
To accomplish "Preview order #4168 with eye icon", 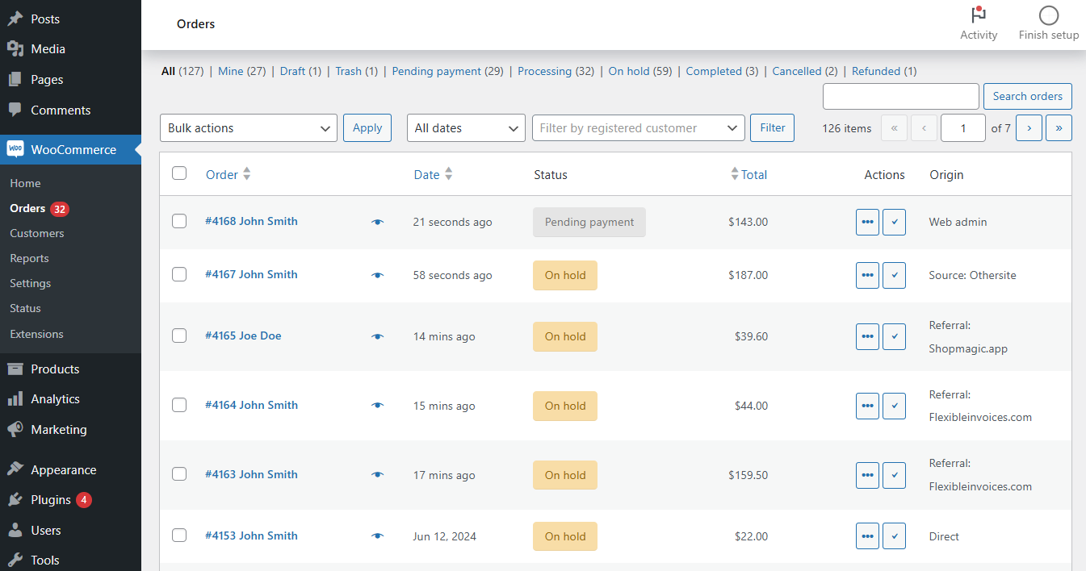I will pyautogui.click(x=377, y=222).
